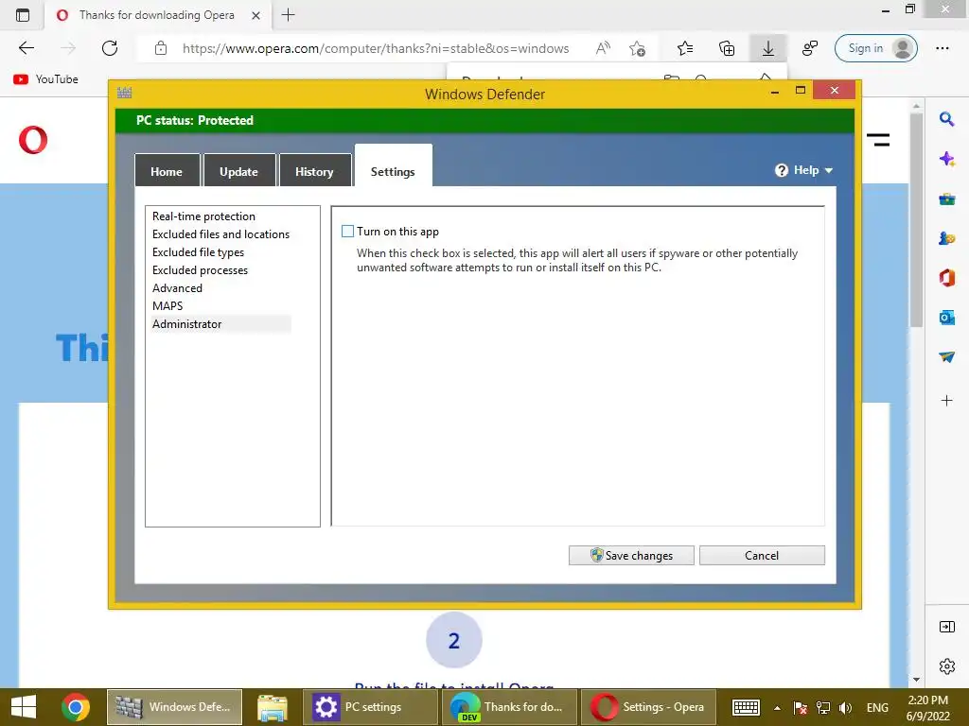969x726 pixels.
Task: Open the Opera page hamburger menu
Action: coord(877,140)
